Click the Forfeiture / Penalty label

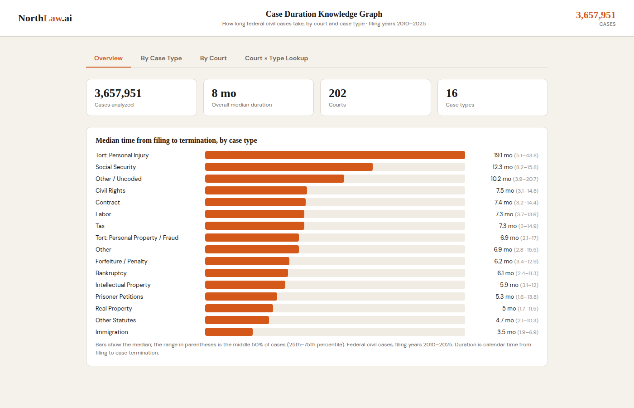[x=121, y=261]
